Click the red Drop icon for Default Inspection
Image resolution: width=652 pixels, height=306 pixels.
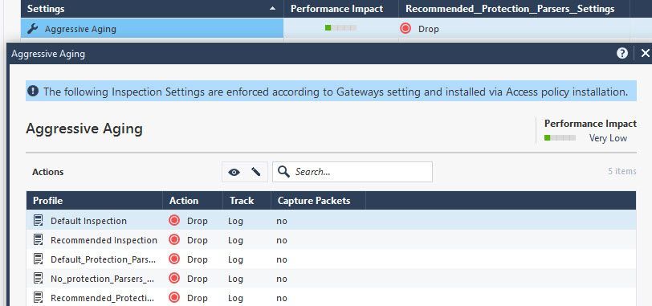174,220
